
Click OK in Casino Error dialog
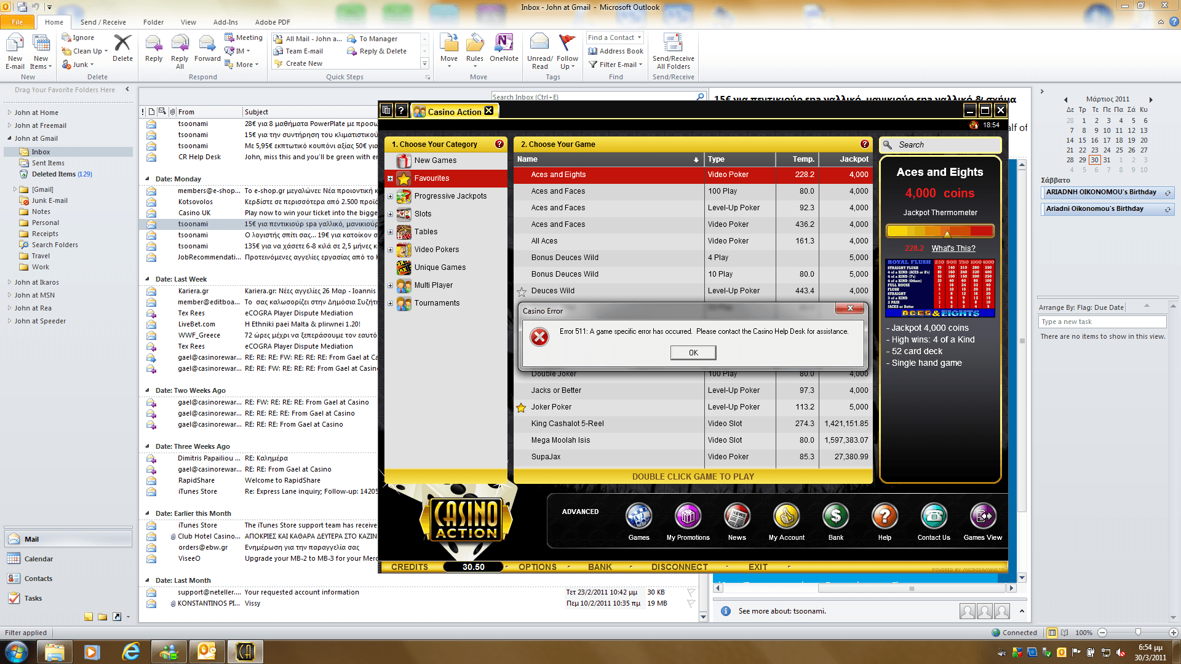click(x=693, y=353)
